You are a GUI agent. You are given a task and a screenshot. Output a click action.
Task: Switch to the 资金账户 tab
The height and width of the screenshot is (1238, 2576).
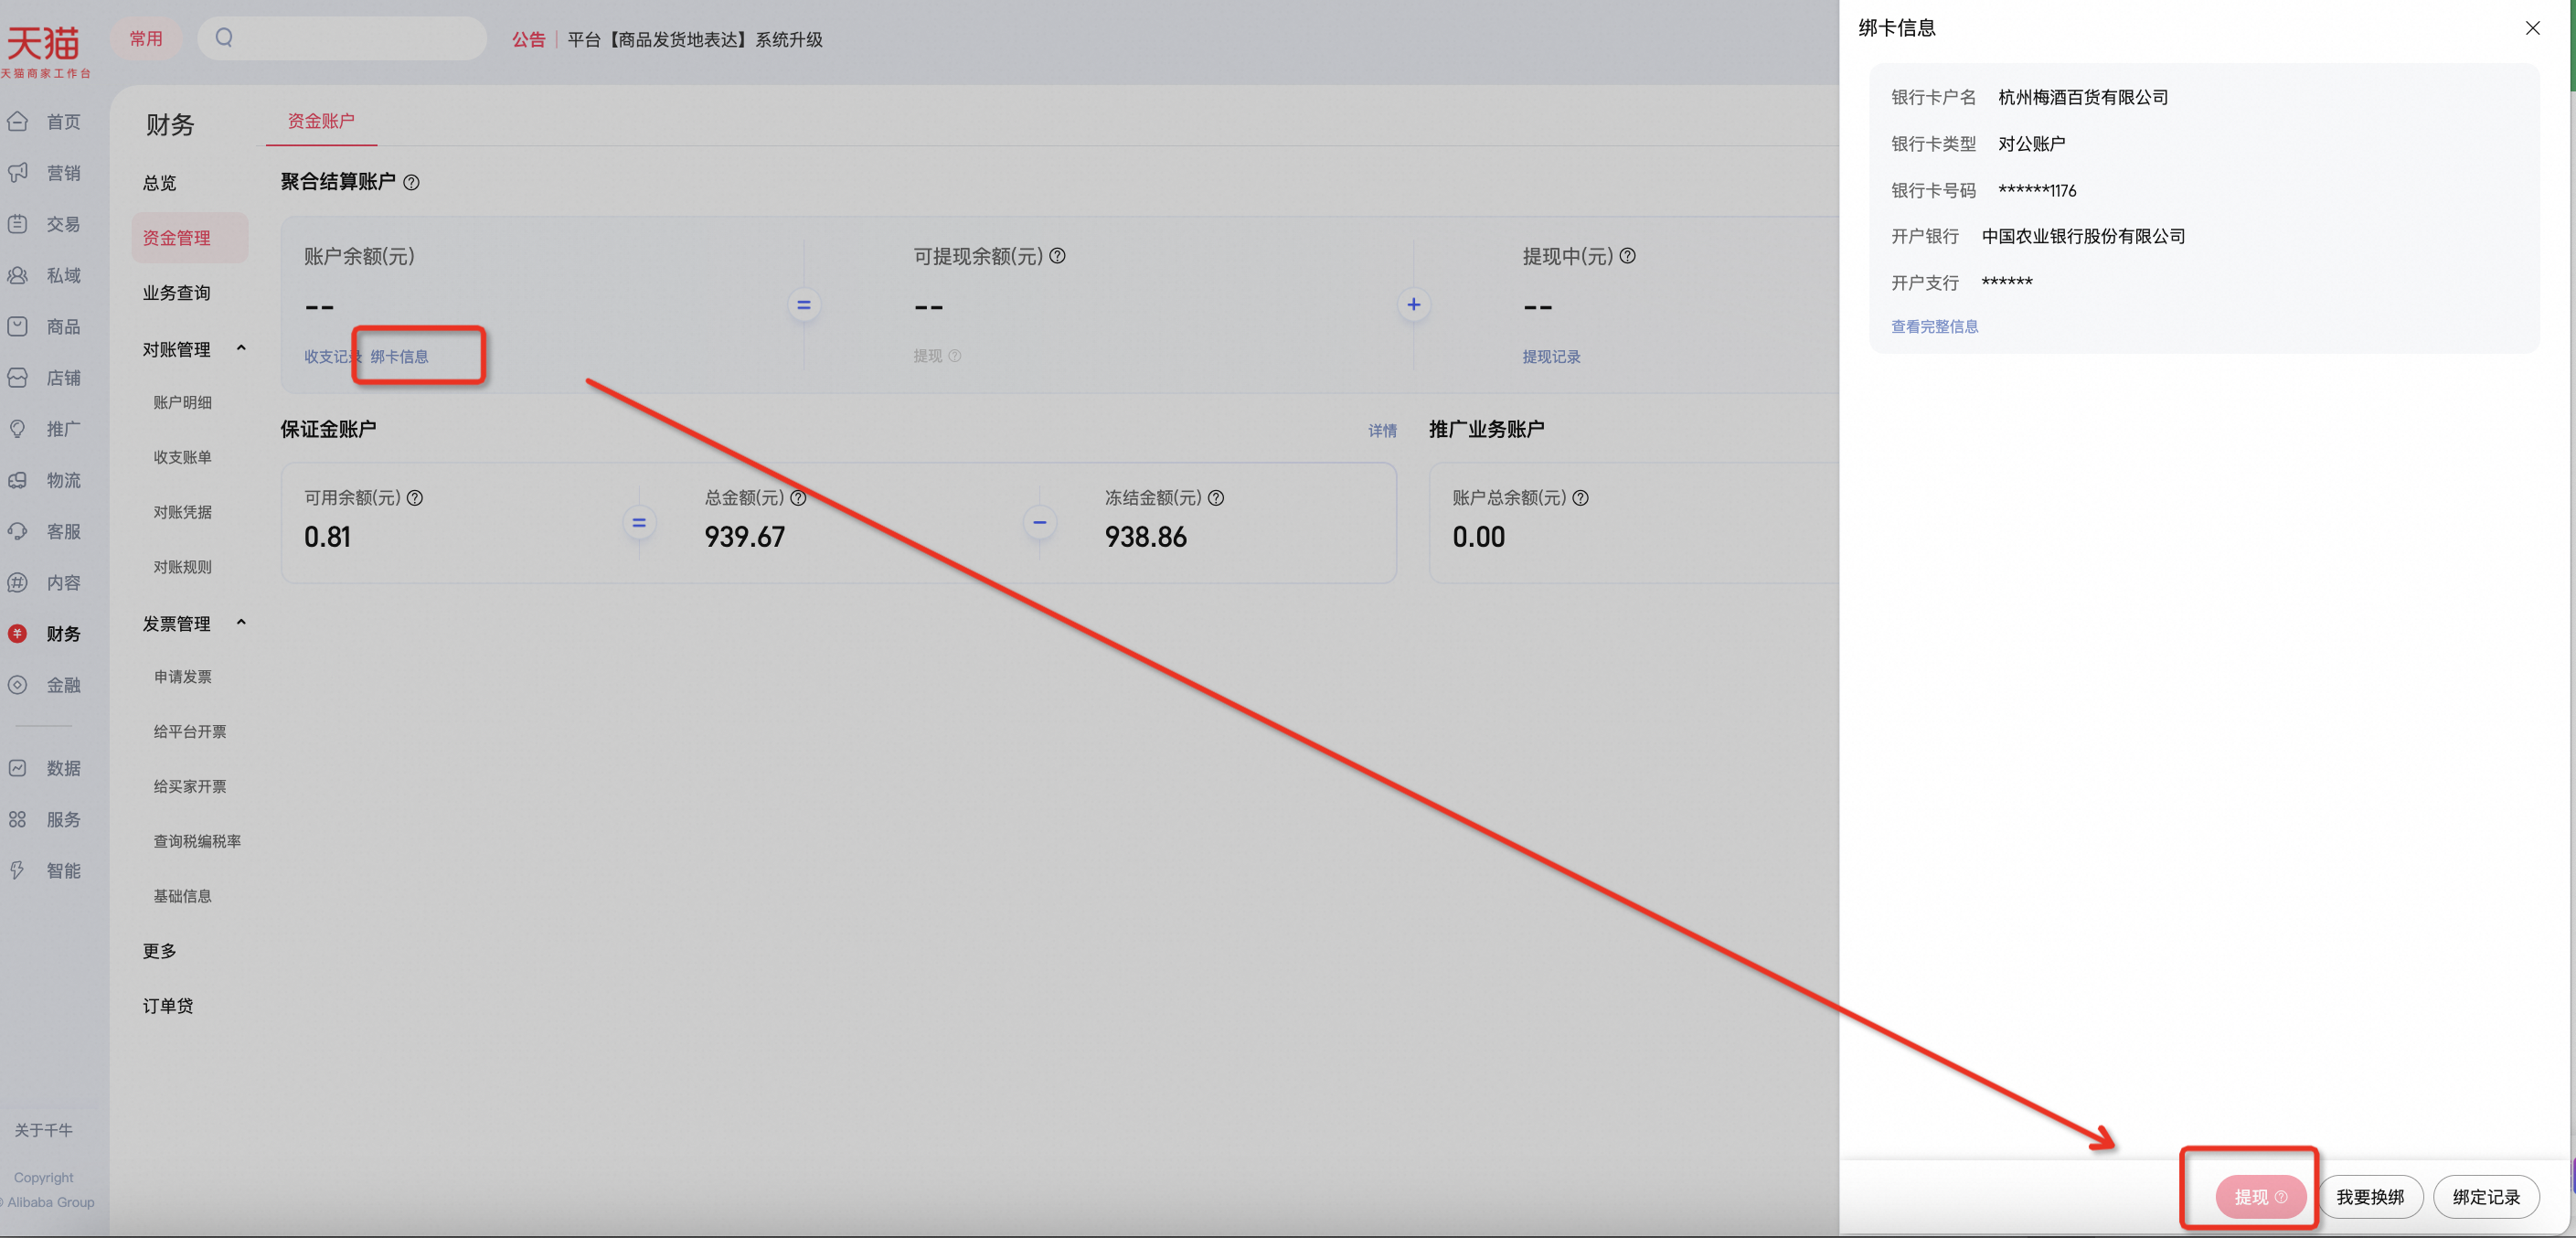[321, 121]
